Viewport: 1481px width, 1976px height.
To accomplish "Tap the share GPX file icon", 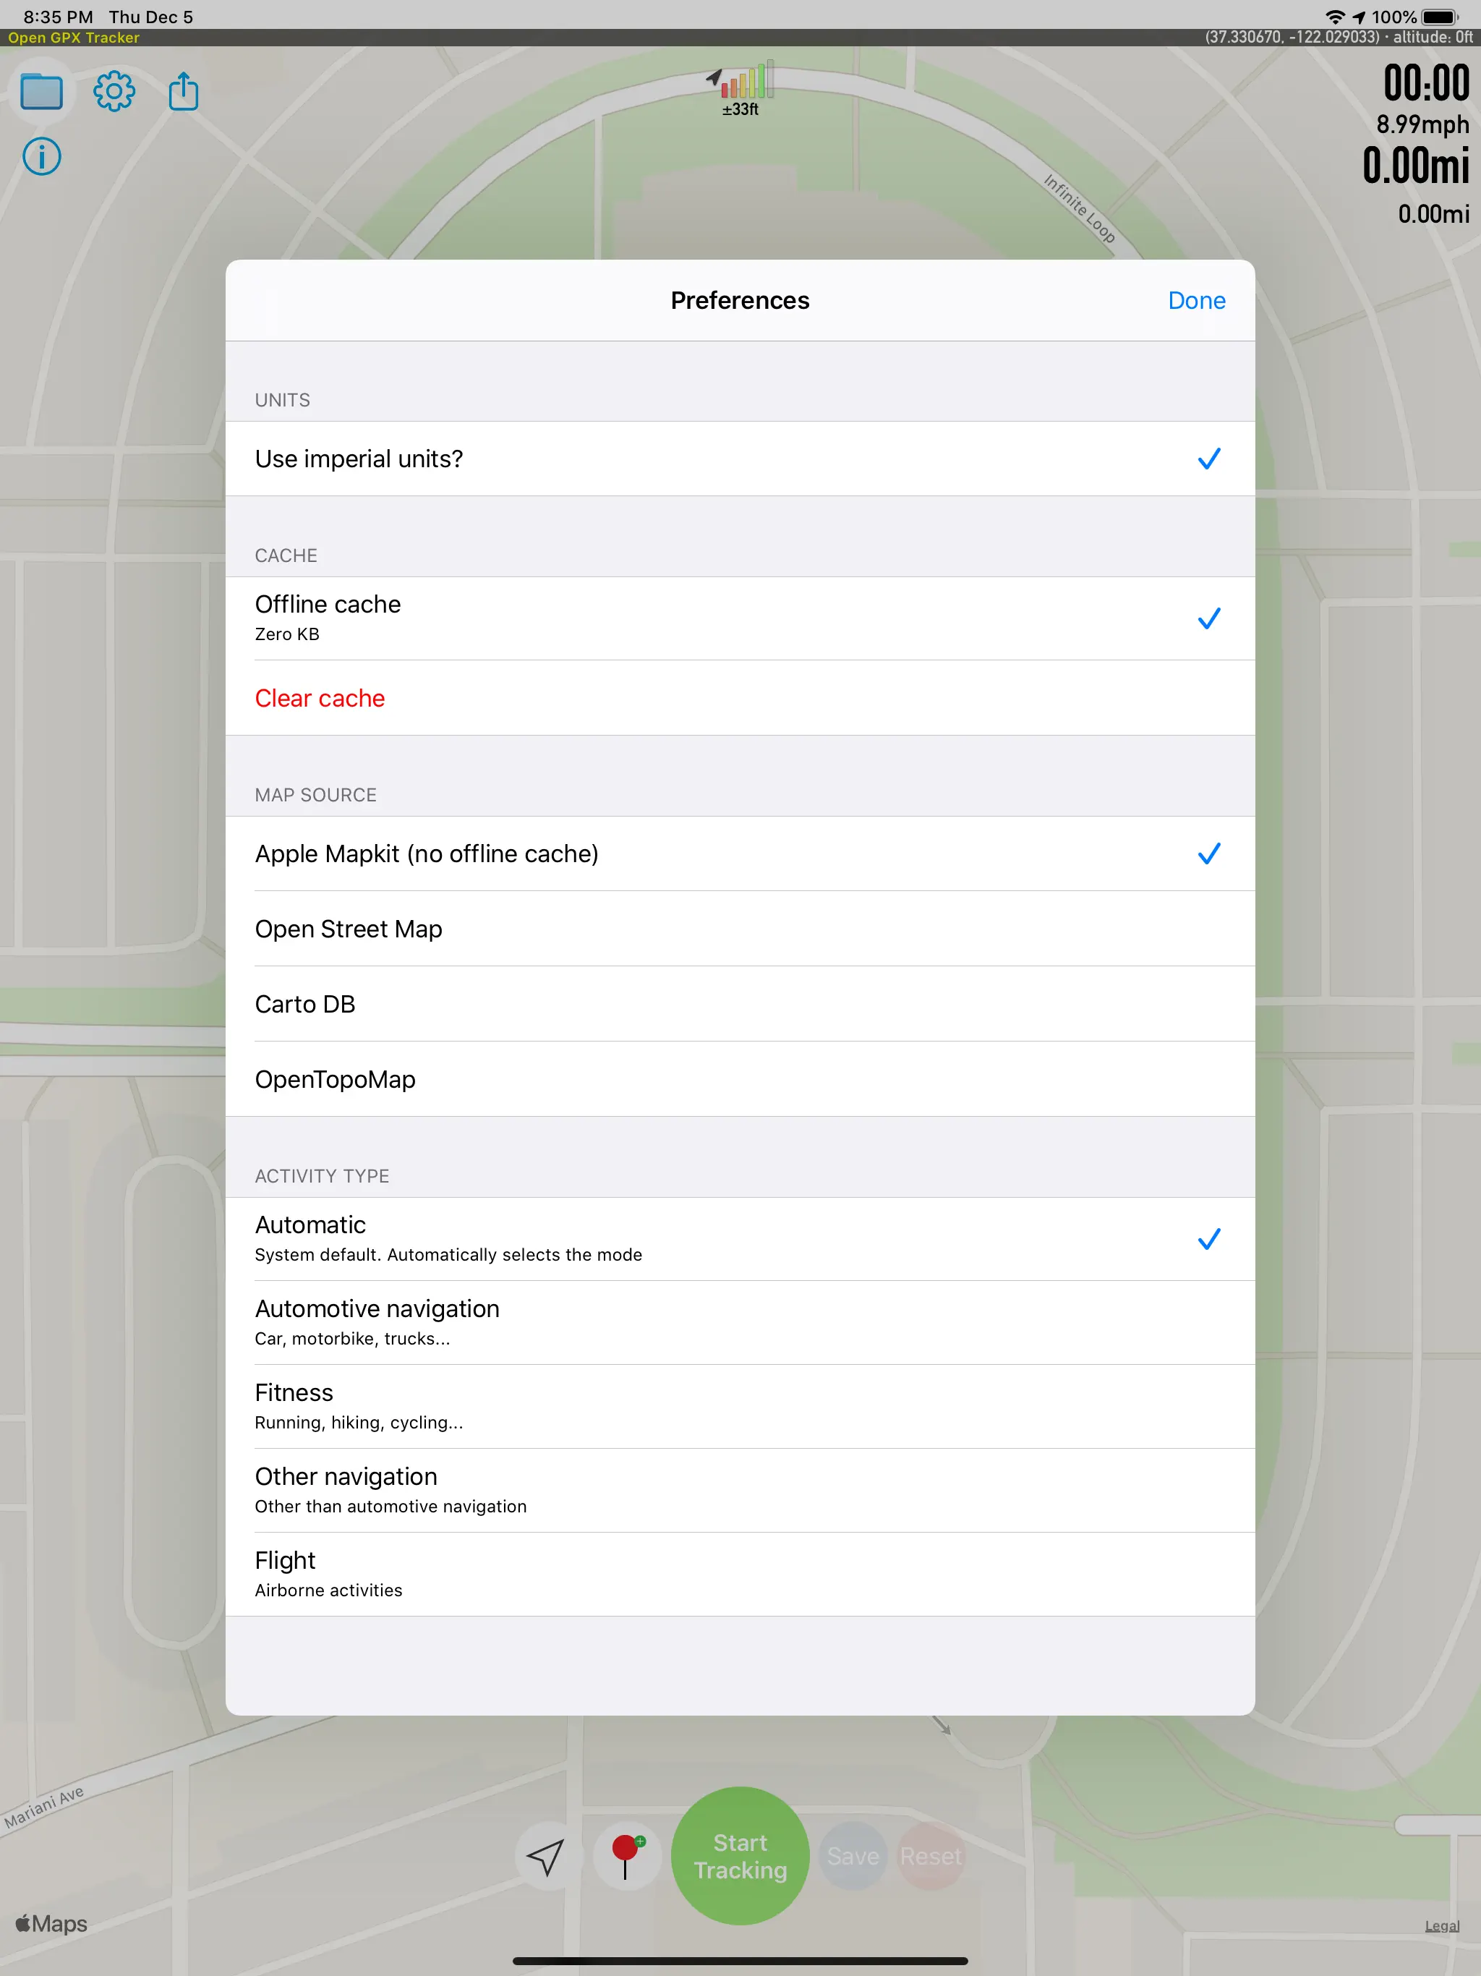I will 184,91.
